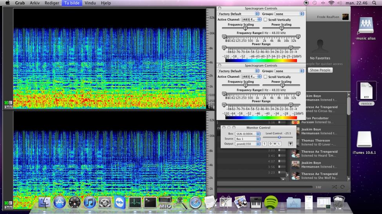Click the iTunes dock icon
This screenshot has height=214, width=382.
(90, 202)
